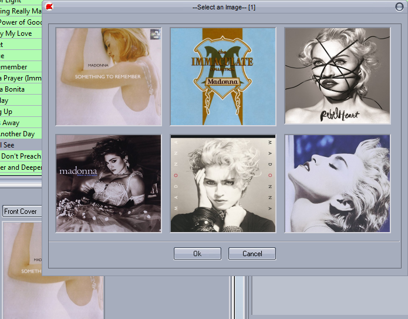The height and width of the screenshot is (319, 408).
Task: Pick the Rebel Heart album cover
Action: [x=338, y=76]
